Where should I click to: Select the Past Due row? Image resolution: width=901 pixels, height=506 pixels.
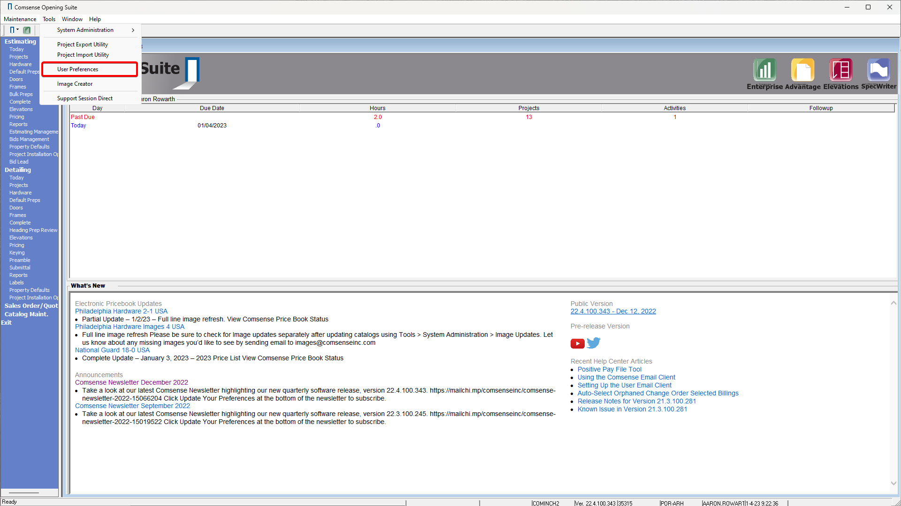pyautogui.click(x=482, y=117)
